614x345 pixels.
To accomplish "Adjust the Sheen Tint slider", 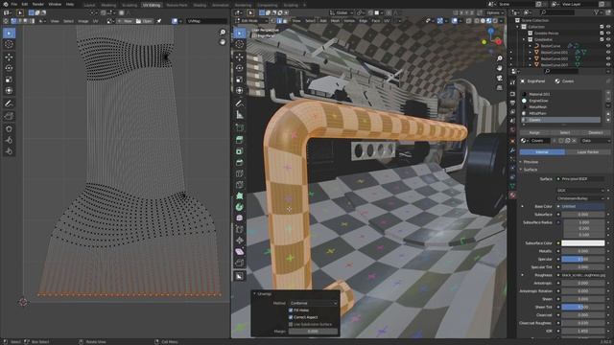I will point(582,307).
